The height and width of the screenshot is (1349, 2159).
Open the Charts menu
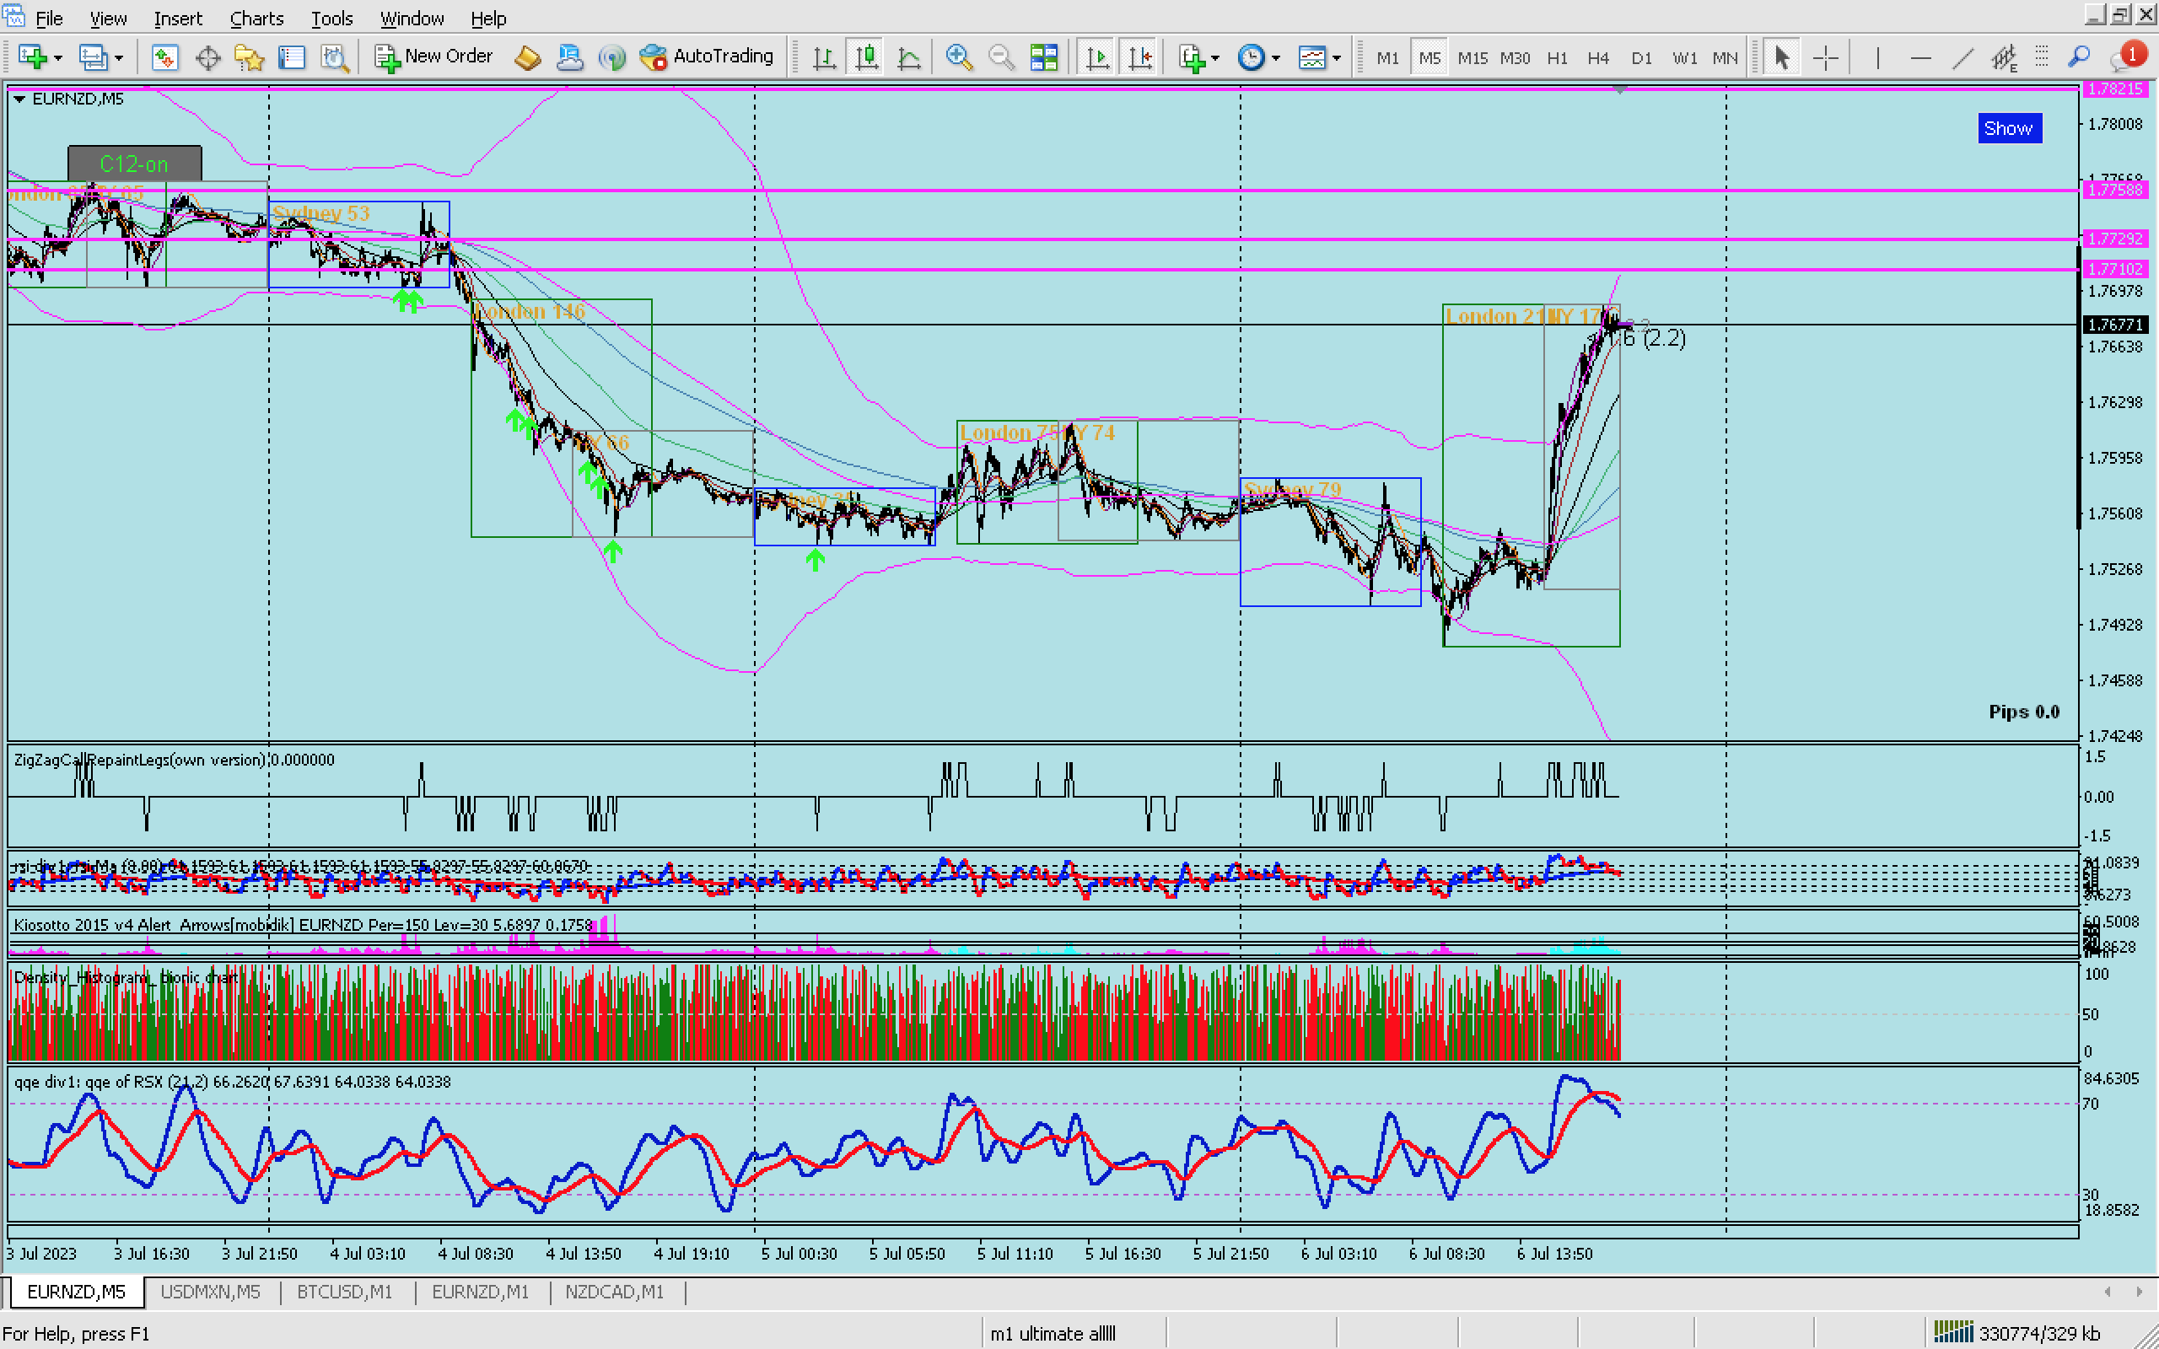coord(256,18)
